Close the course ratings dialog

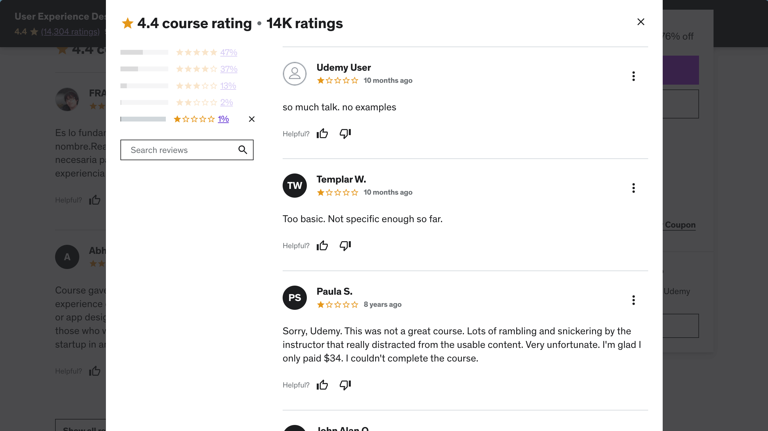641,22
